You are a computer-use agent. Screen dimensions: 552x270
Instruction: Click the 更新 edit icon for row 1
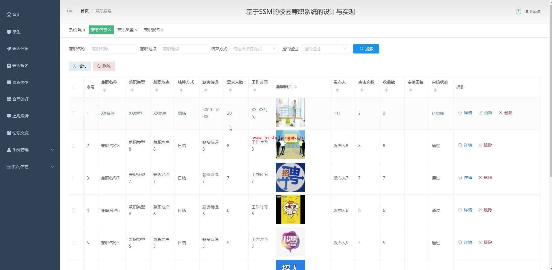pyautogui.click(x=480, y=113)
